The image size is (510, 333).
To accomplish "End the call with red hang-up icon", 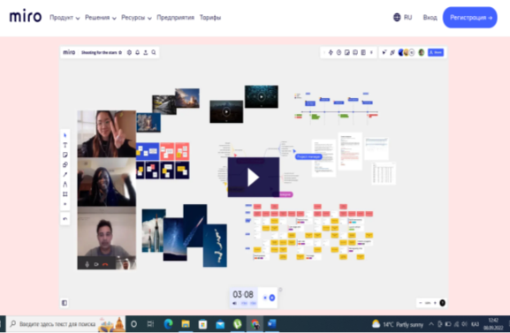I will [x=105, y=264].
